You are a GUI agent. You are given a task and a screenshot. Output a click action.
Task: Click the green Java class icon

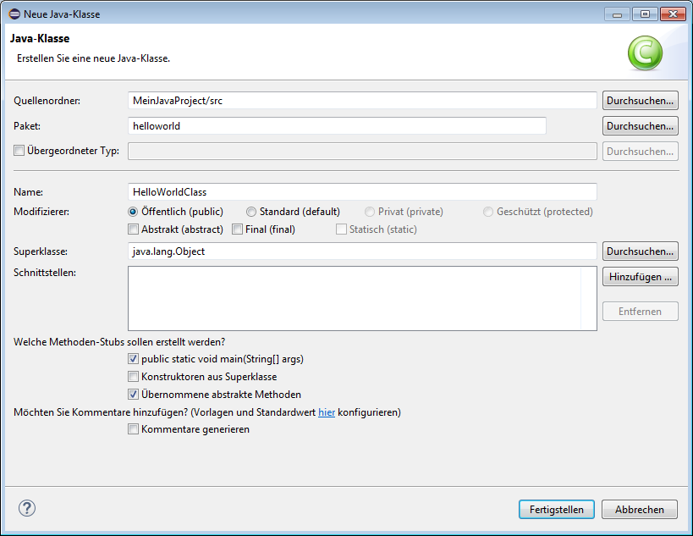point(645,52)
